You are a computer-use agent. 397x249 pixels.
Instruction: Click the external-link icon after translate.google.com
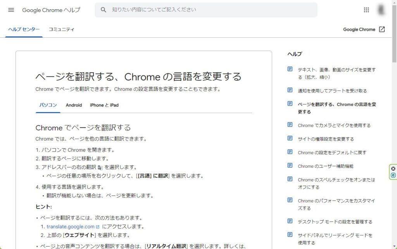tap(98, 227)
